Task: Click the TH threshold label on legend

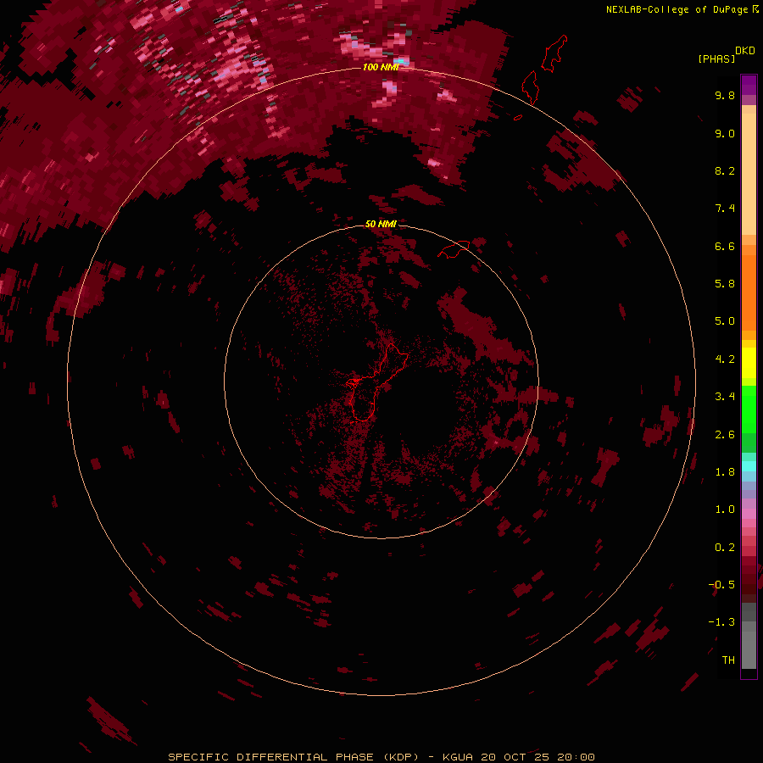Action: coord(728,660)
